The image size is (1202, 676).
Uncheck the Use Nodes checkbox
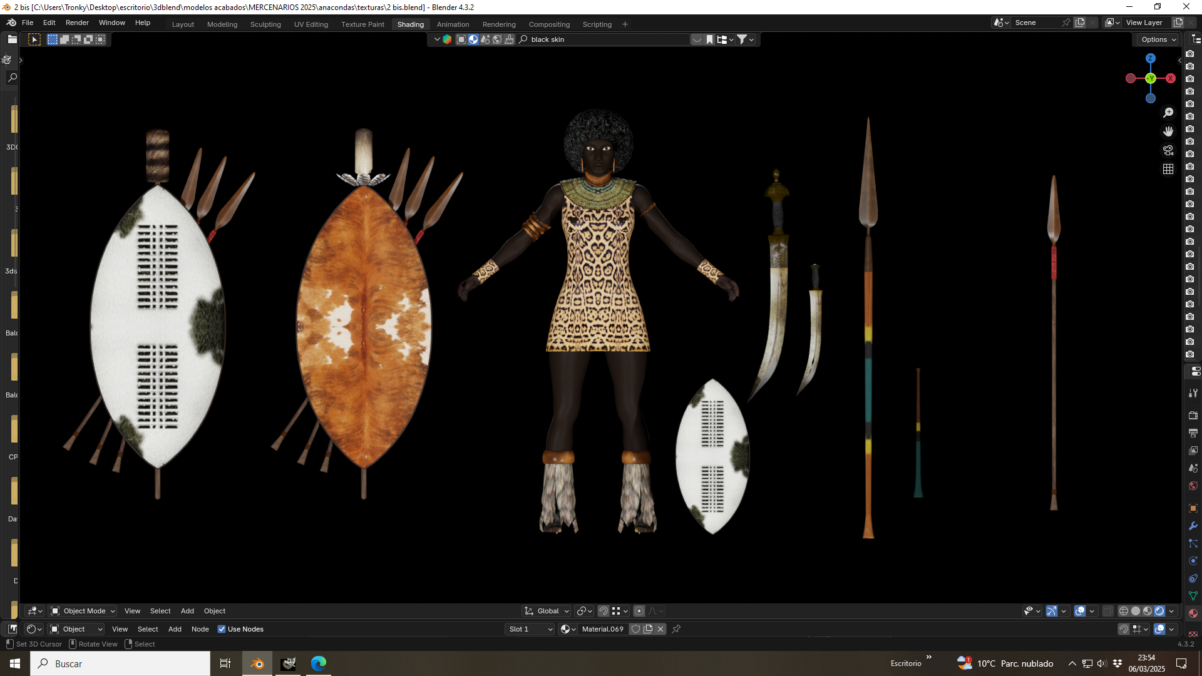click(222, 629)
